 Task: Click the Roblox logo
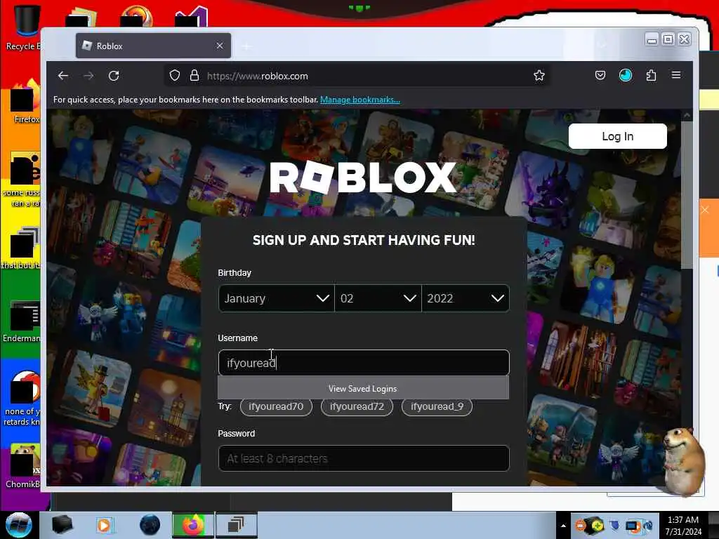tap(363, 178)
